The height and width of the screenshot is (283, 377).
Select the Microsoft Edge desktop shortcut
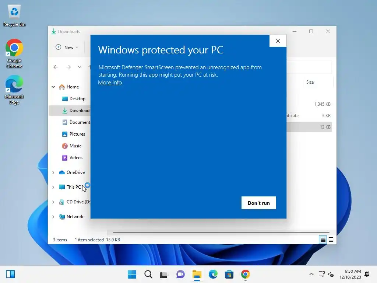(x=14, y=90)
